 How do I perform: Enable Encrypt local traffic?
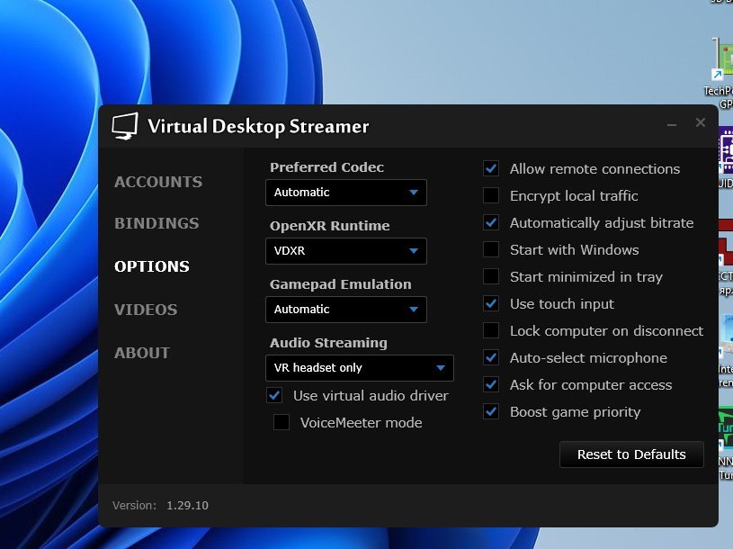[491, 195]
